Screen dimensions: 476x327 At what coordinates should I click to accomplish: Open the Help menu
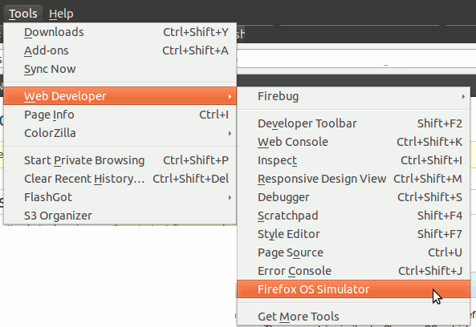(x=61, y=14)
